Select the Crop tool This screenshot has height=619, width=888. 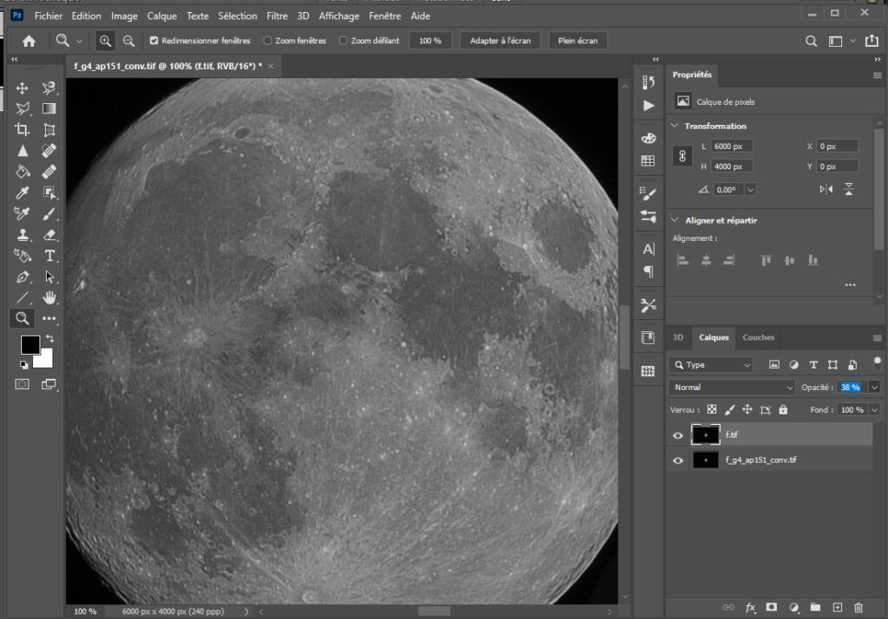(x=23, y=130)
